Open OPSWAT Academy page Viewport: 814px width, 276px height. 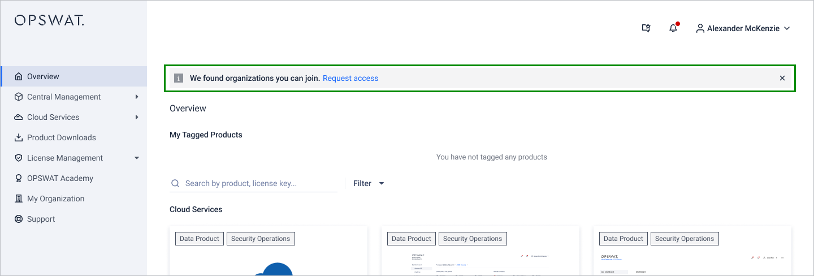(x=73, y=178)
